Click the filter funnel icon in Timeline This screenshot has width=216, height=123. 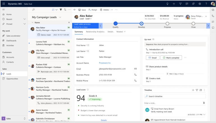coord(197,90)
